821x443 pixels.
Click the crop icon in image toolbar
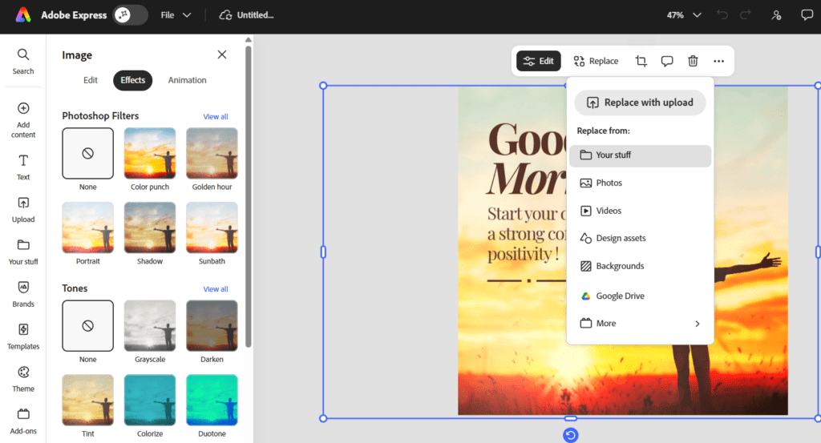point(641,61)
